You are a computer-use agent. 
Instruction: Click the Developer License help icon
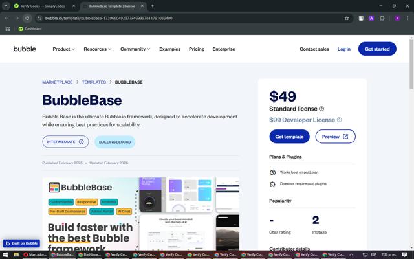(339, 120)
